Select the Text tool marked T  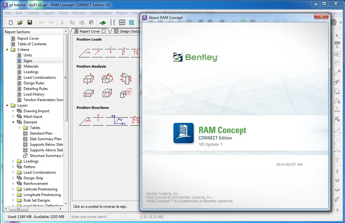(337, 160)
